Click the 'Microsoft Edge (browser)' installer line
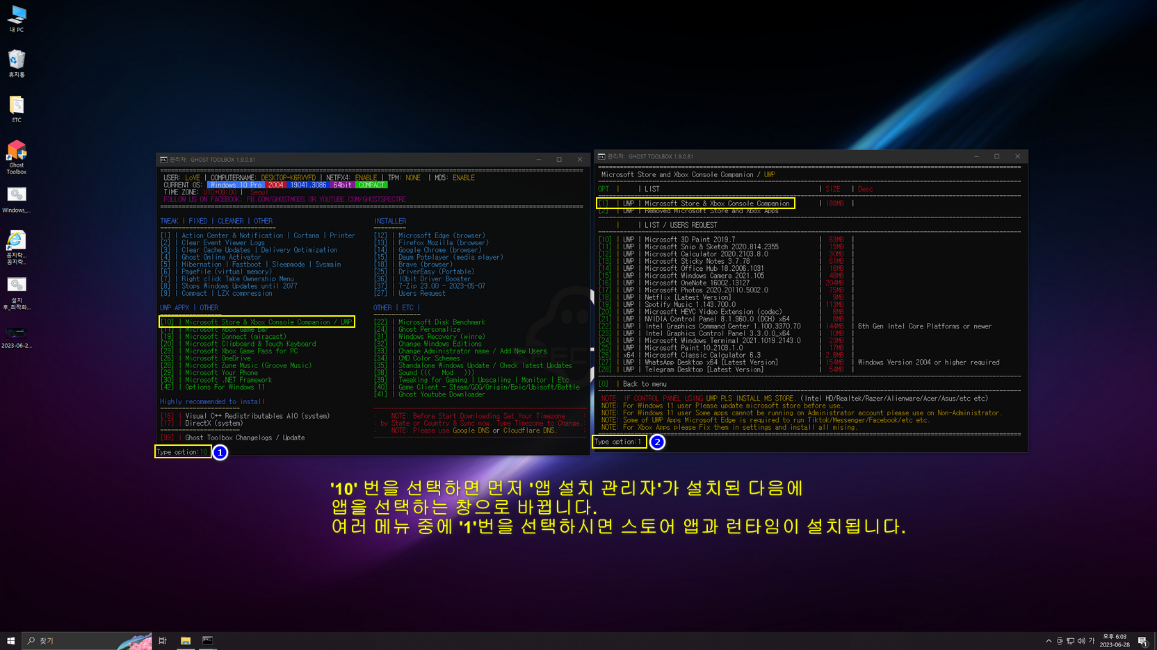Screen dimensions: 1157x650 coord(430,236)
